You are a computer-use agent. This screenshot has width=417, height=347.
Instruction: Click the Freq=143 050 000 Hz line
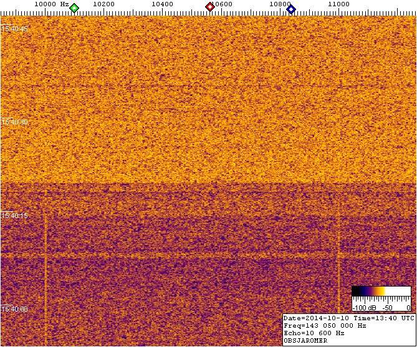click(325, 325)
